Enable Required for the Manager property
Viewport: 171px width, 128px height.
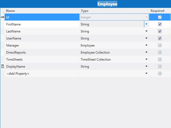click(160, 45)
